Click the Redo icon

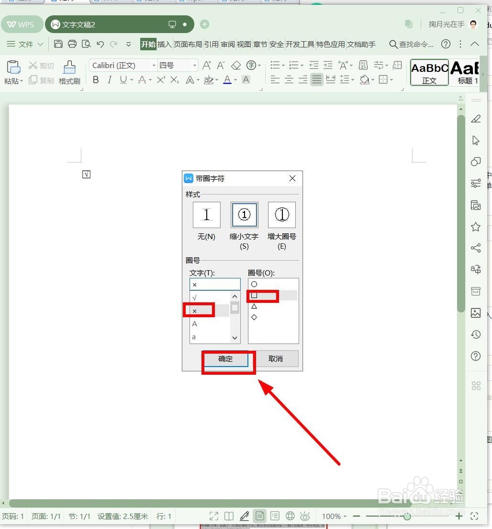point(114,44)
